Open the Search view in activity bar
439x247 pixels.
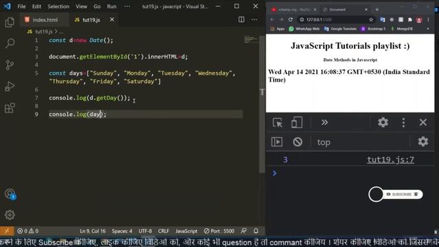coord(10,43)
